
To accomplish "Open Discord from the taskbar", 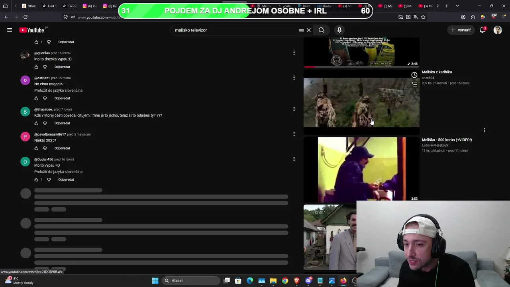I will 308,281.
